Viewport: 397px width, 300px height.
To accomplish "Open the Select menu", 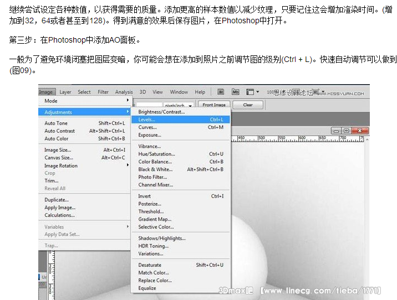I will click(84, 92).
